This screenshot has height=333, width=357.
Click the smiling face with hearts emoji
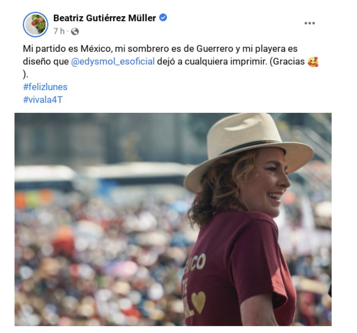click(x=313, y=62)
